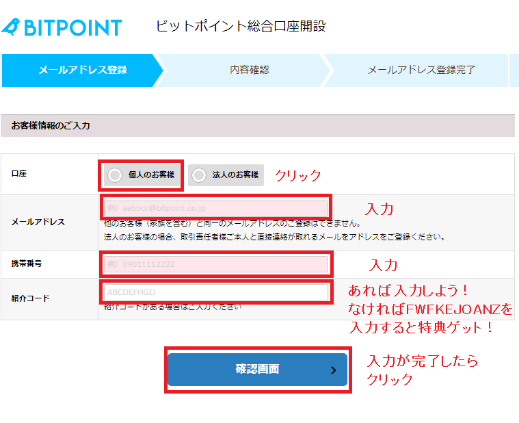Focus the email address input field
Image resolution: width=519 pixels, height=423 pixels.
(215, 207)
